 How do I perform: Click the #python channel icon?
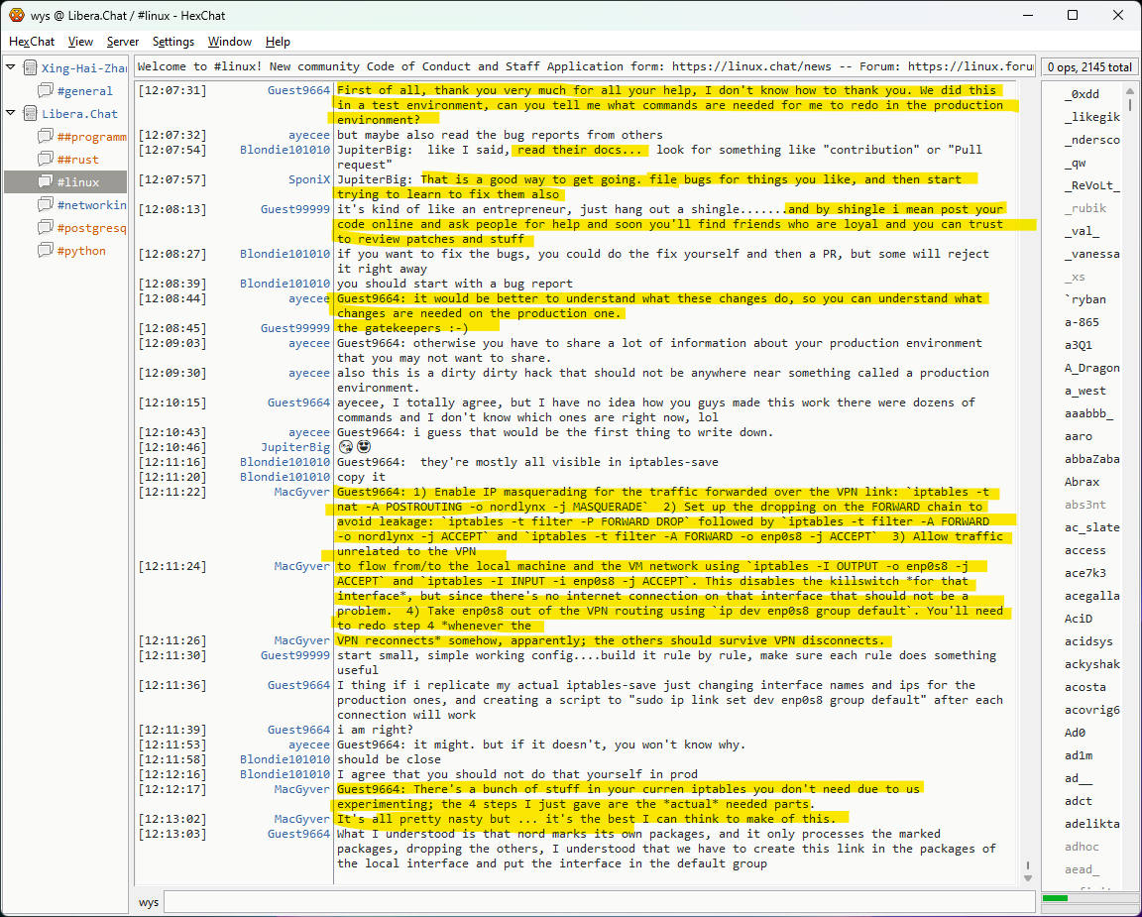[46, 251]
